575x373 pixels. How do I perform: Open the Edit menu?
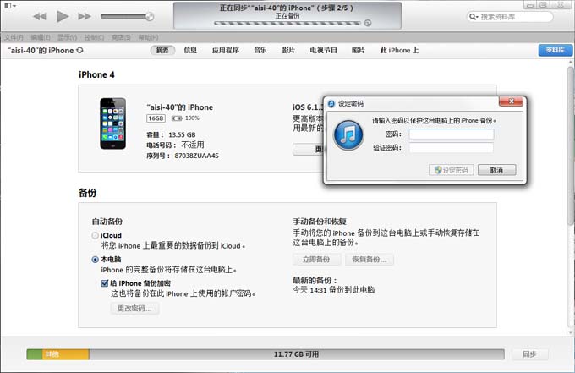coord(41,37)
